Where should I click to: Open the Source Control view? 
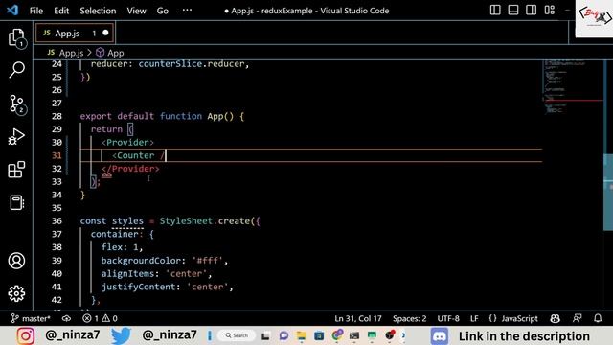tap(16, 104)
